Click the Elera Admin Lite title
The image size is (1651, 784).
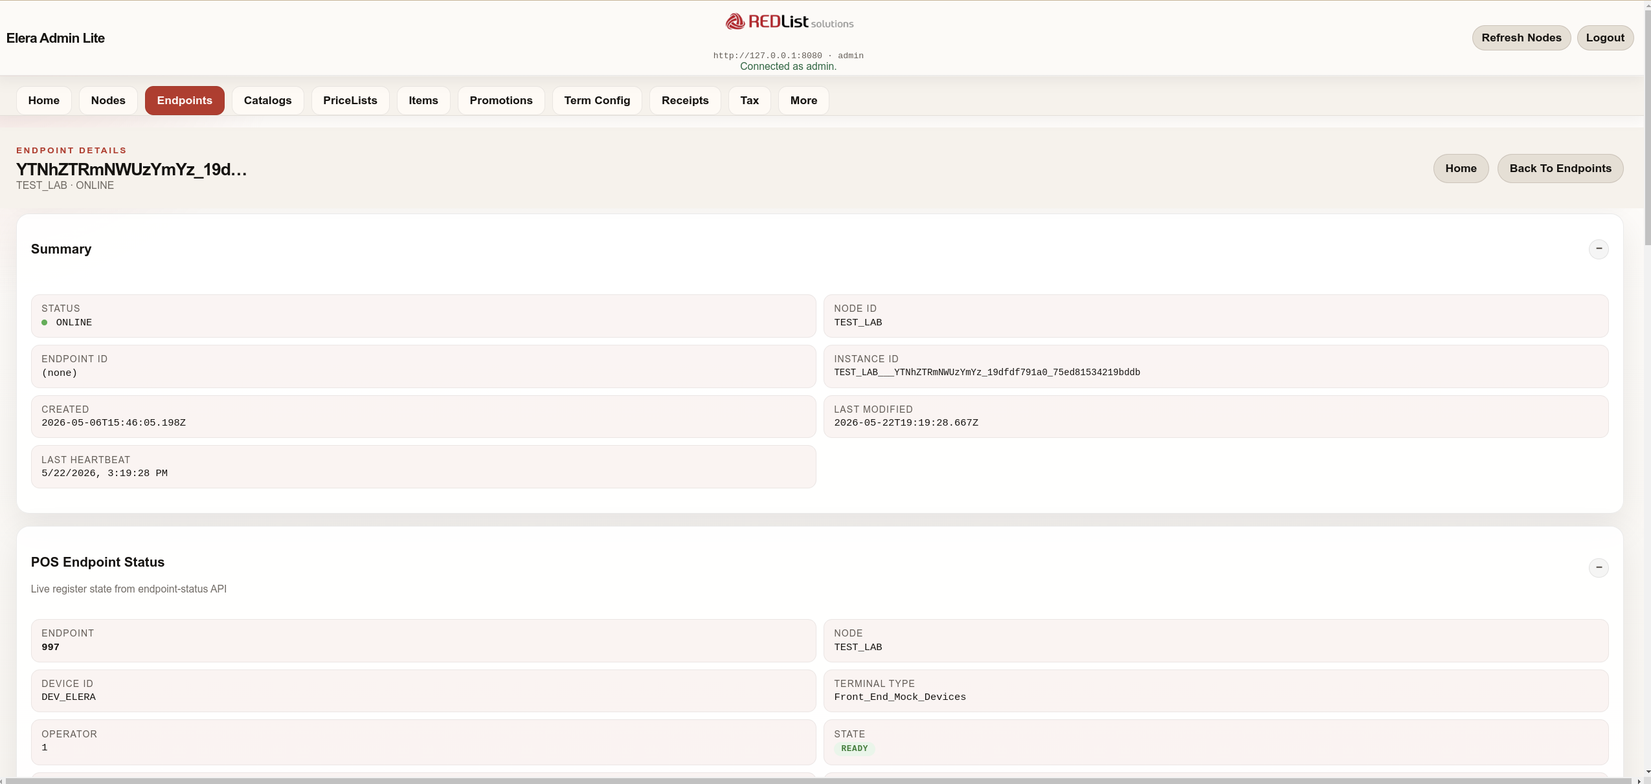(56, 38)
